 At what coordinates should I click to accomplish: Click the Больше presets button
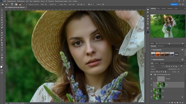pos(176,54)
